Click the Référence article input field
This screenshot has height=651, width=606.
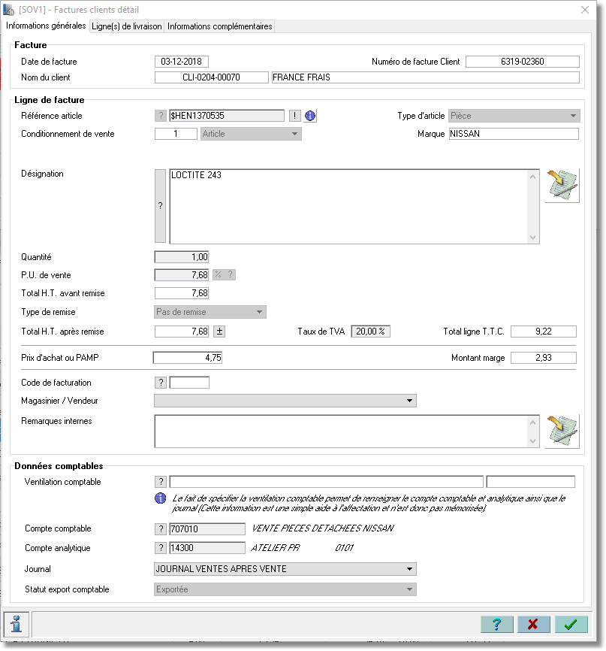[227, 116]
